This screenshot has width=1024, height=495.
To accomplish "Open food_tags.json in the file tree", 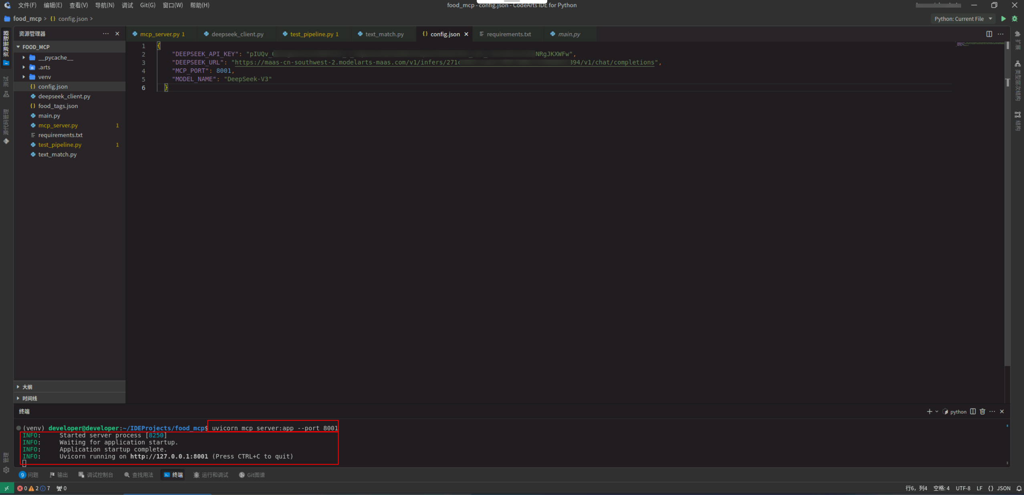I will tap(58, 106).
